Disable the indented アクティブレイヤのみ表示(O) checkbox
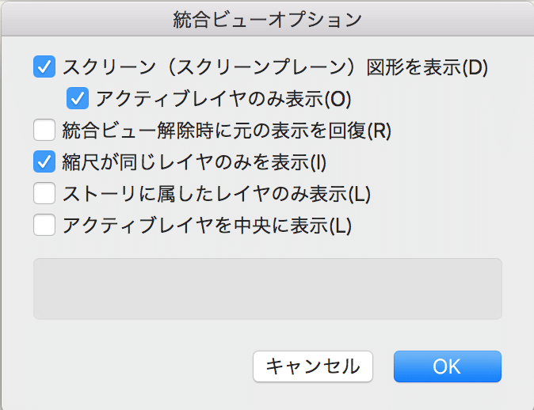 [x=77, y=99]
